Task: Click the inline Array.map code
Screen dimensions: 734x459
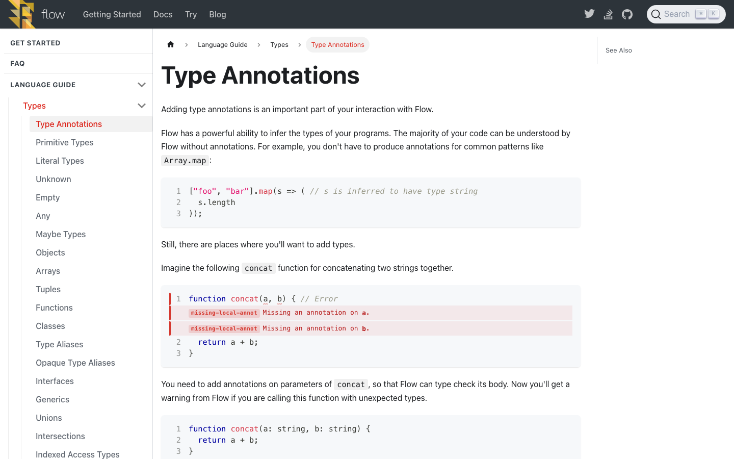Action: pos(185,160)
